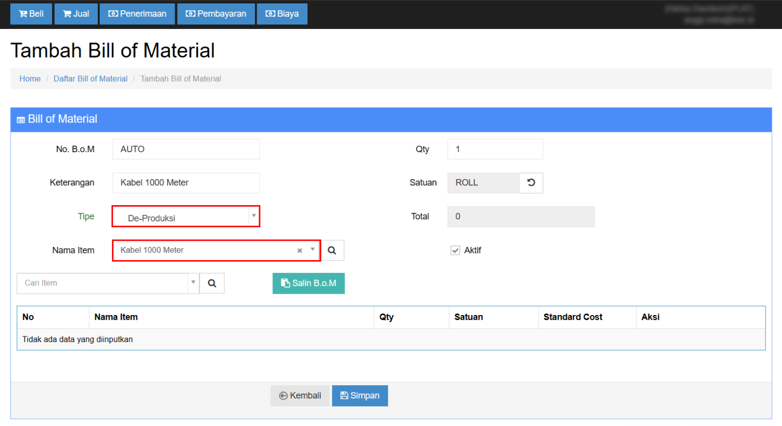Click the search magnifier beside Nama Item
The height and width of the screenshot is (426, 782).
(332, 250)
